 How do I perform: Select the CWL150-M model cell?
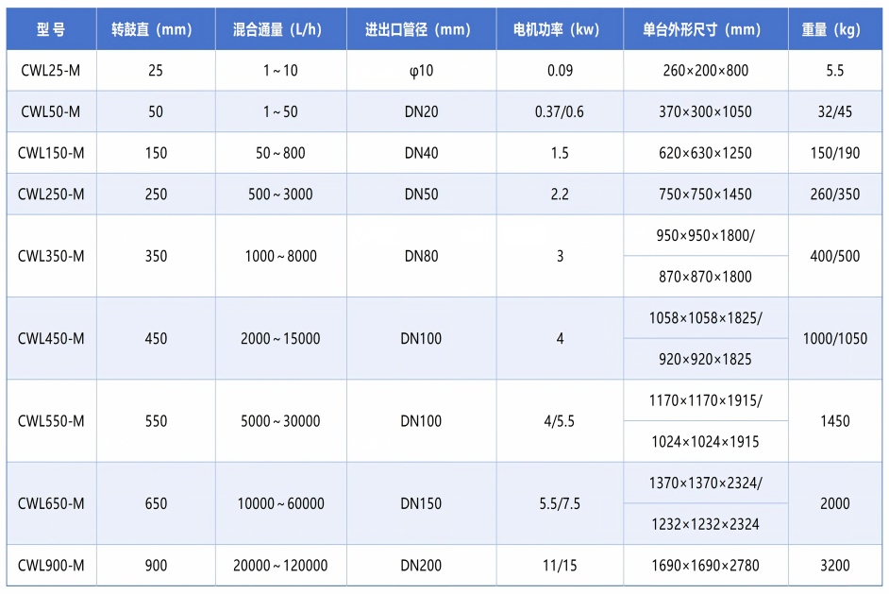51,153
